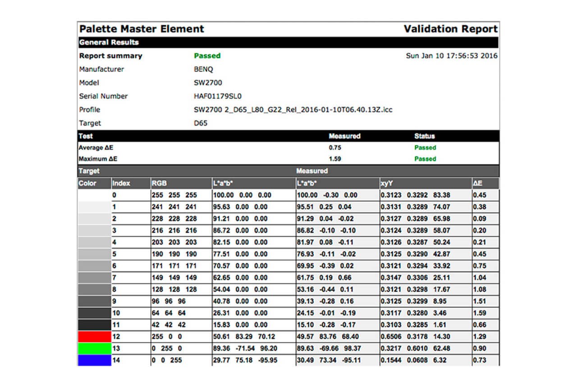Click the green Passed report summary status
Screen dimensions: 577x387
[x=207, y=56]
